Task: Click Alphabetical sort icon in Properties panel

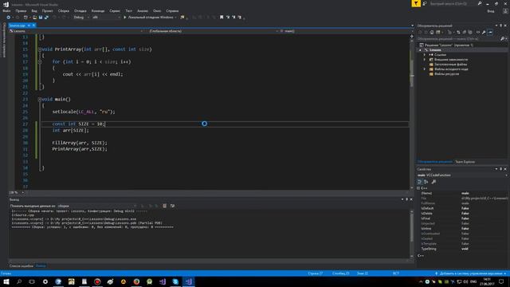Action: pos(426,182)
